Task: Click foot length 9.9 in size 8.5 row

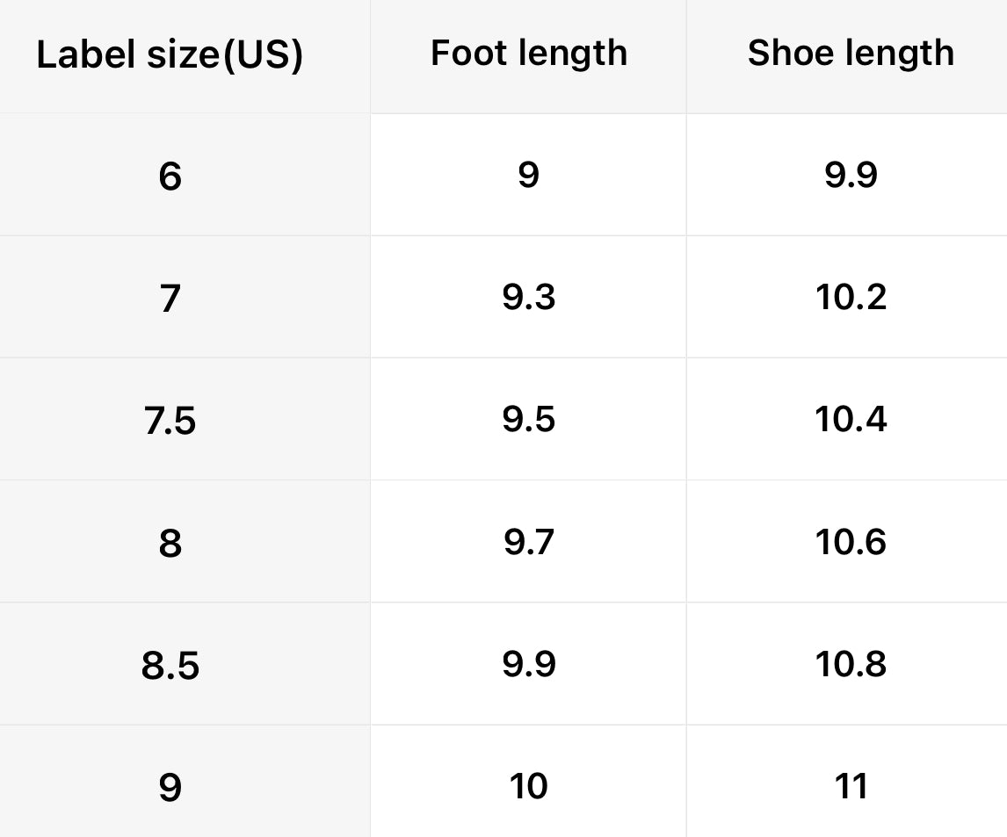Action: pos(529,663)
